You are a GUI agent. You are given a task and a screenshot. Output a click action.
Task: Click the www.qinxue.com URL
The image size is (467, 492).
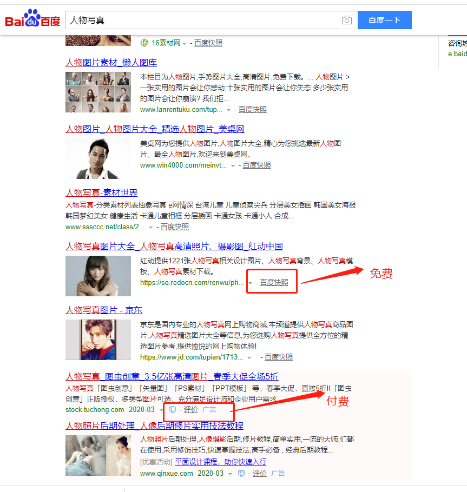point(167,473)
